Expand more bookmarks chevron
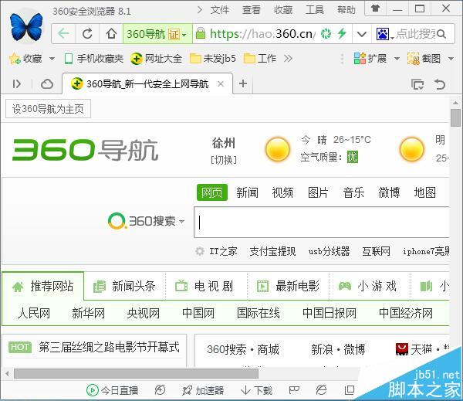 [x=288, y=59]
